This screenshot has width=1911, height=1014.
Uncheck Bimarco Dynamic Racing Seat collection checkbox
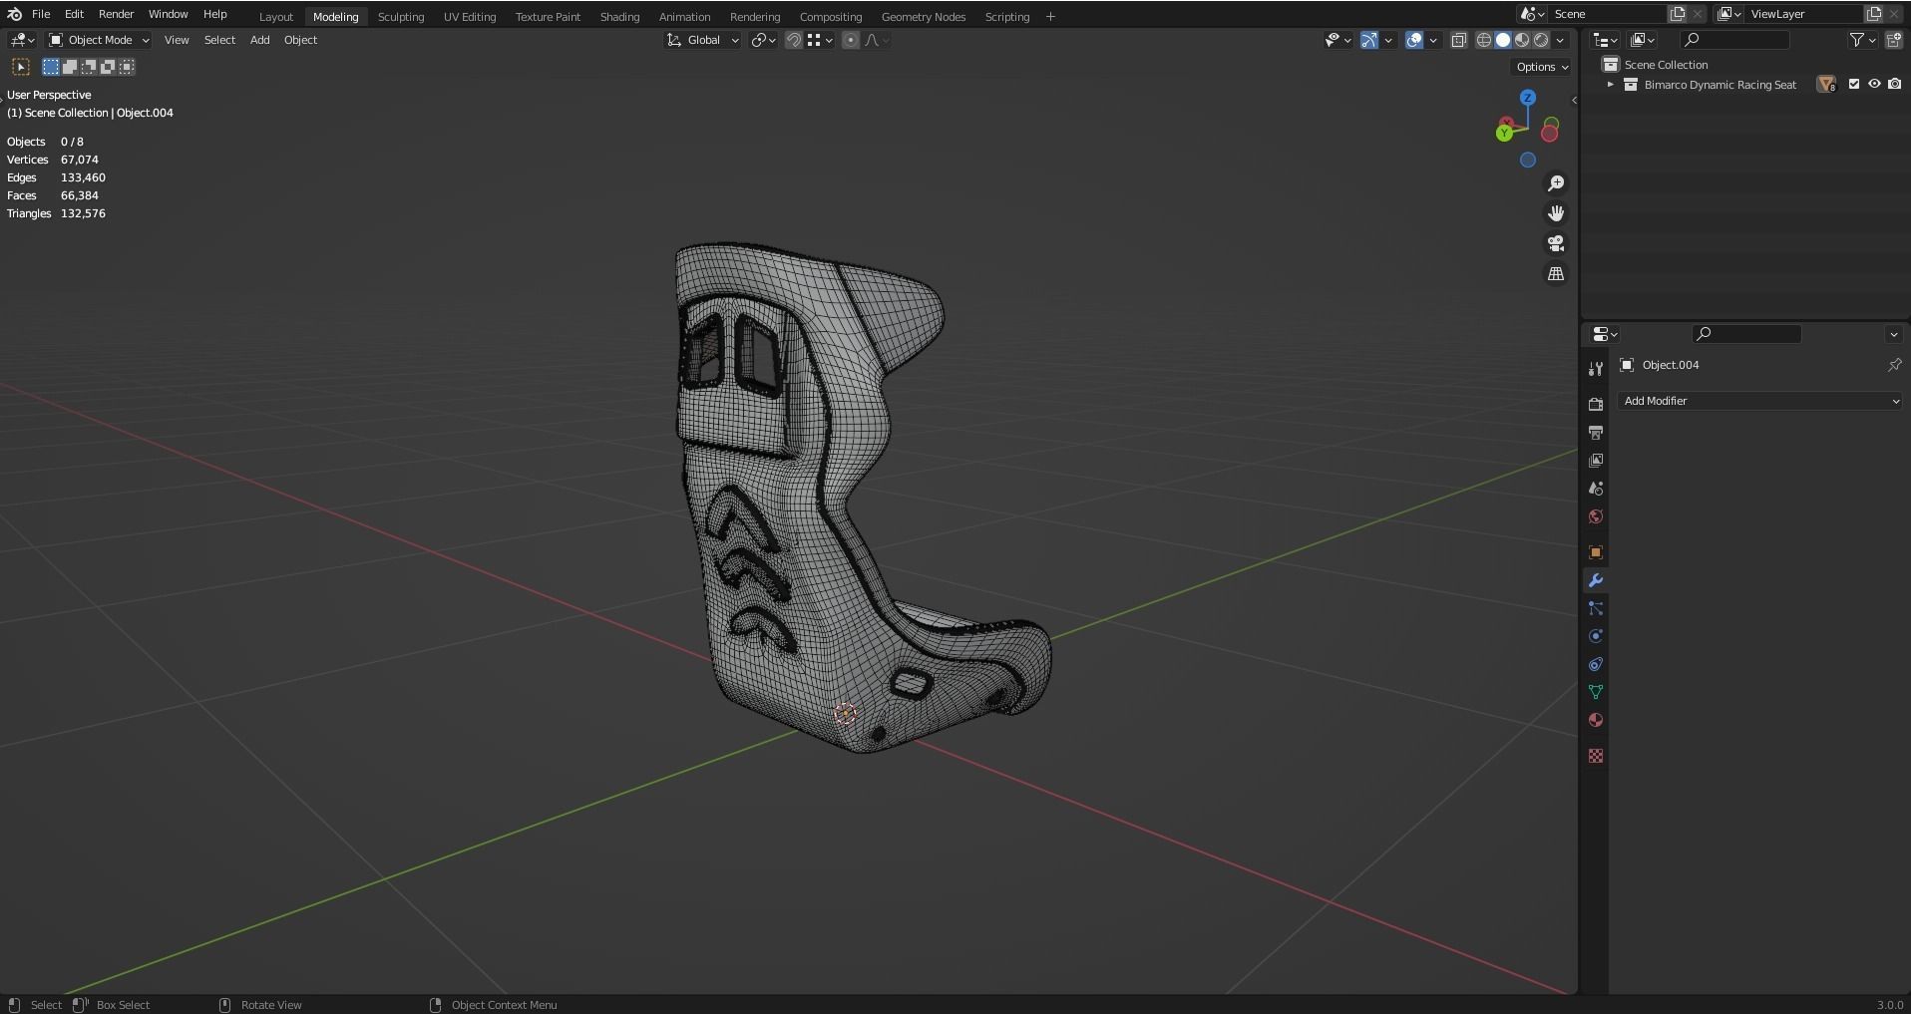(1854, 85)
